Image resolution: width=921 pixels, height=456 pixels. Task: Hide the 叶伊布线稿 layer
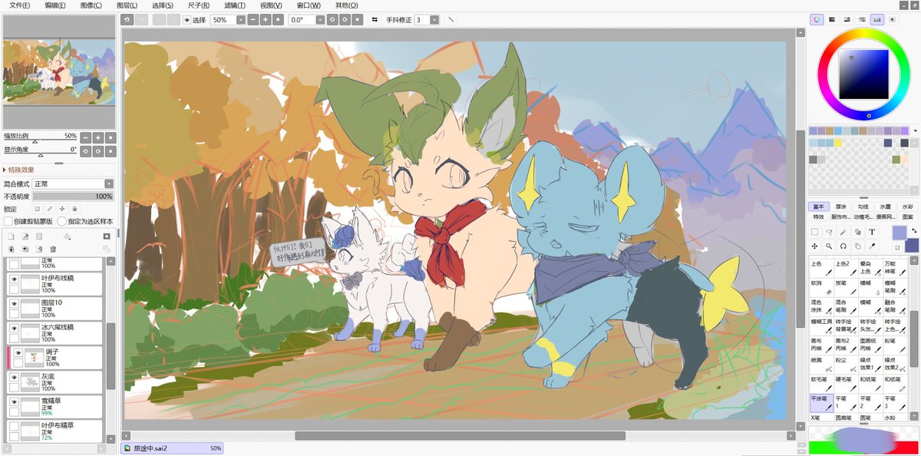(14, 279)
